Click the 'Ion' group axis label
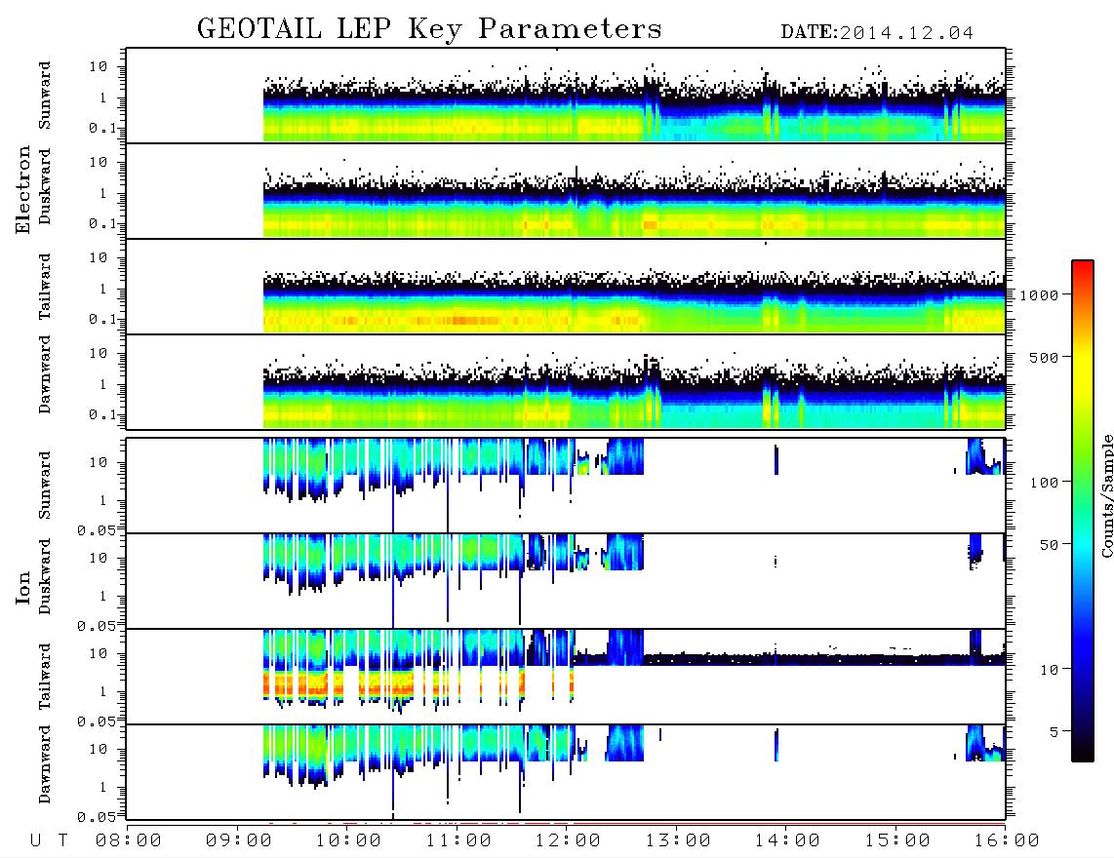Viewport: 1114px width, 858px height. pos(22,587)
